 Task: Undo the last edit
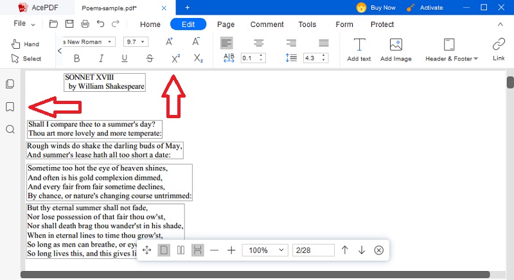[x=100, y=24]
